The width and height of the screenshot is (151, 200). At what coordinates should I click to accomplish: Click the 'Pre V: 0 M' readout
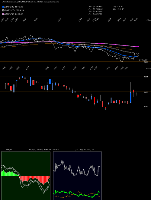pyautogui.click(x=118, y=9)
